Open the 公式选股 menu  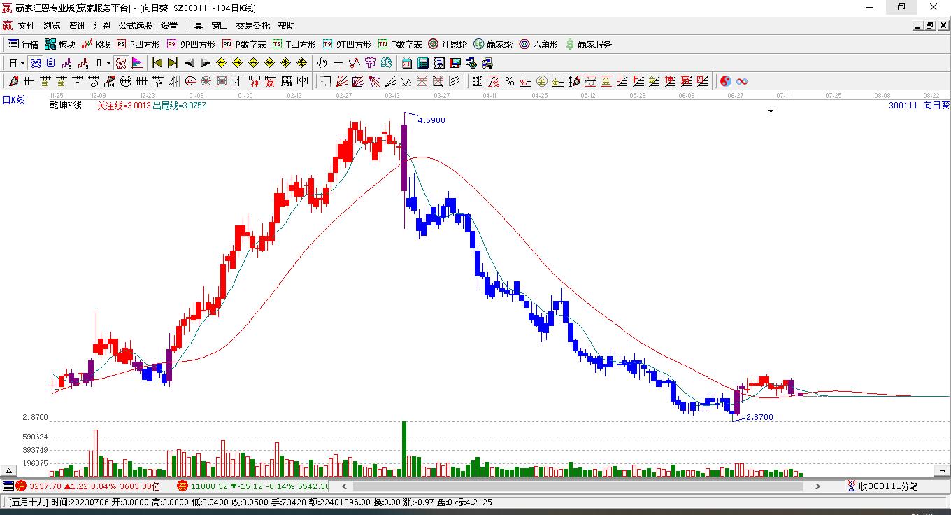coord(136,26)
